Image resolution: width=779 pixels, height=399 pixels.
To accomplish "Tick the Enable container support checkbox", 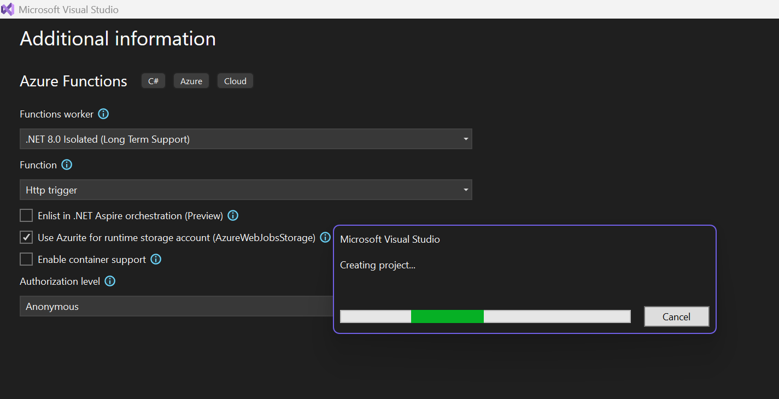I will (x=26, y=259).
